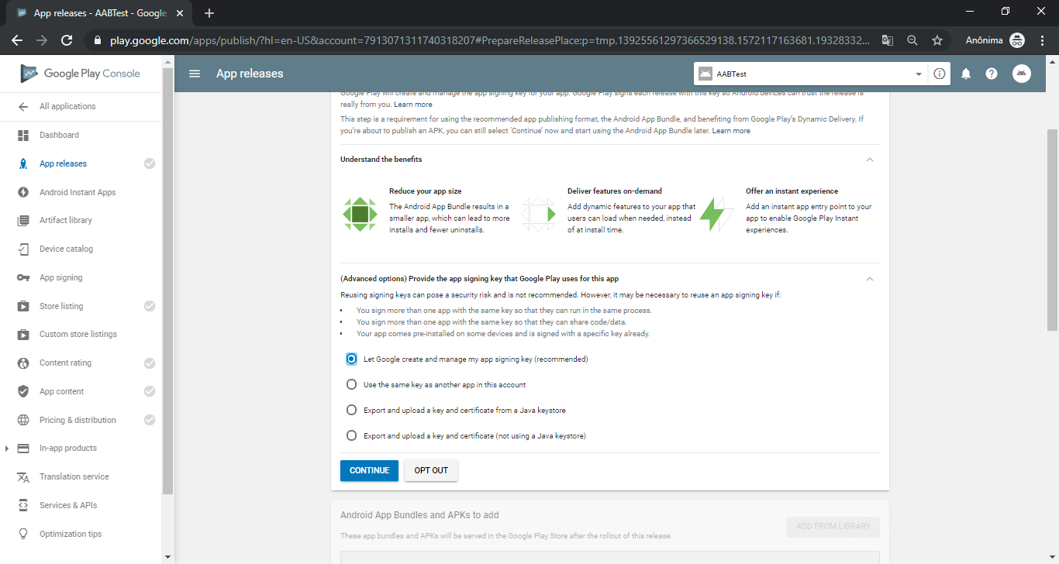The width and height of the screenshot is (1059, 564).
Task: Open Learn more after 'App Bundle later'
Action: [x=731, y=131]
